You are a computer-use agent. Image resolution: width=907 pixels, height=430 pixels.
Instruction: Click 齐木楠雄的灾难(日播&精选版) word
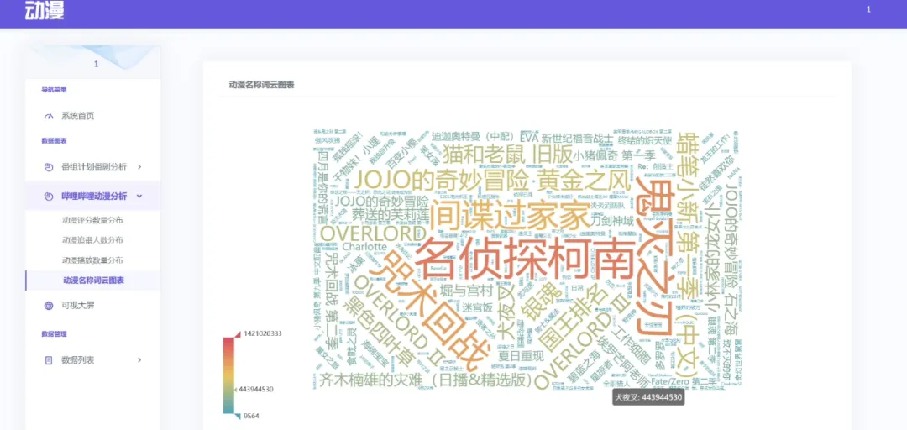coord(425,380)
